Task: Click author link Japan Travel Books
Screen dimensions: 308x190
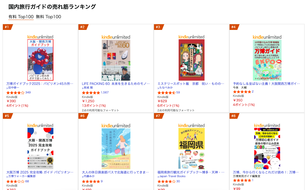Action: click(172, 176)
